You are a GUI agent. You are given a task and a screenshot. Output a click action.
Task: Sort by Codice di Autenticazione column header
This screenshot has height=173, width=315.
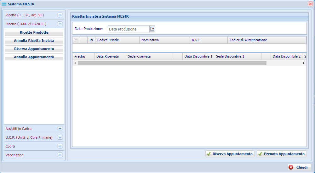[x=267, y=40]
